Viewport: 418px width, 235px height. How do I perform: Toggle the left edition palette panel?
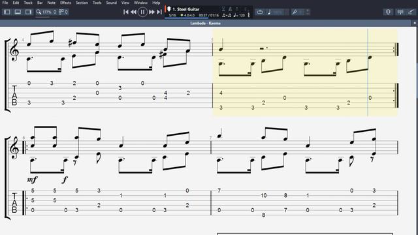pyautogui.click(x=7, y=12)
